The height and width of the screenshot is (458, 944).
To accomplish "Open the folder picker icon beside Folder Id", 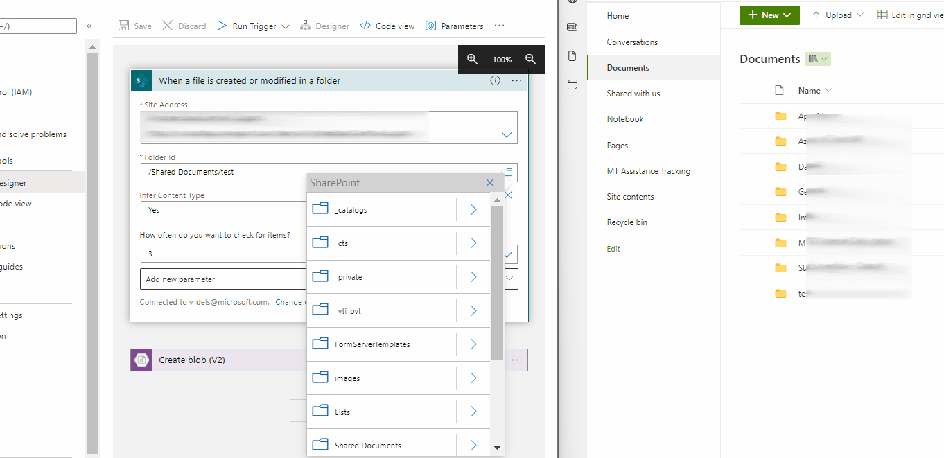I will [x=505, y=171].
